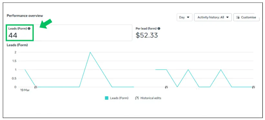The height and width of the screenshot is (120, 265).
Task: Click info icon next to Leads (Form)
Action: [29, 28]
